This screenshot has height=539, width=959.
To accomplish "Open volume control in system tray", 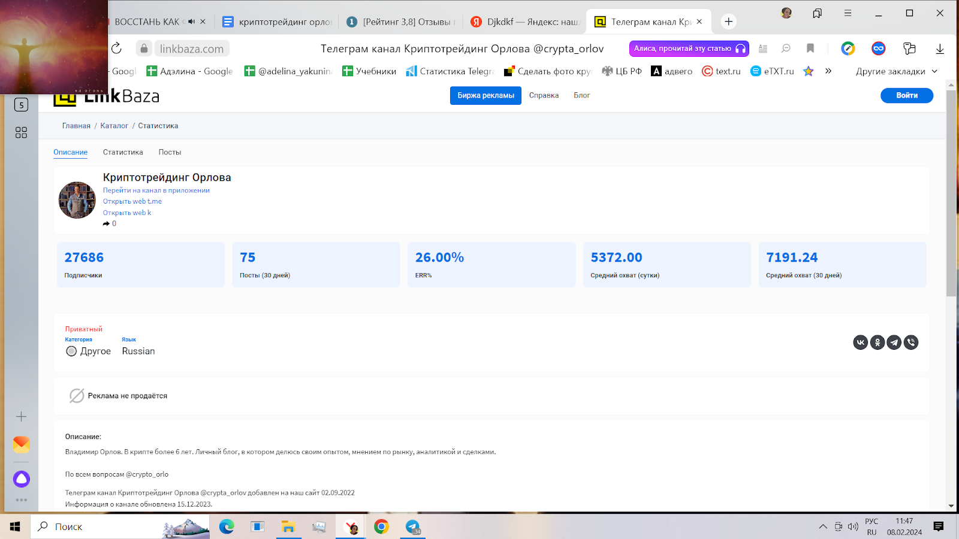I will 853,527.
